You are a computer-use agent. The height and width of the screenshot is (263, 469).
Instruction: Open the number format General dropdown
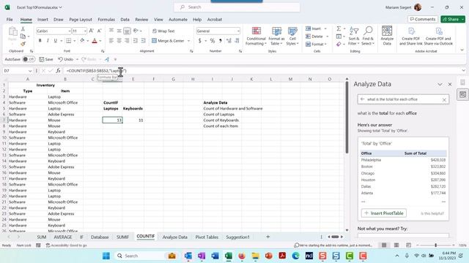(238, 31)
